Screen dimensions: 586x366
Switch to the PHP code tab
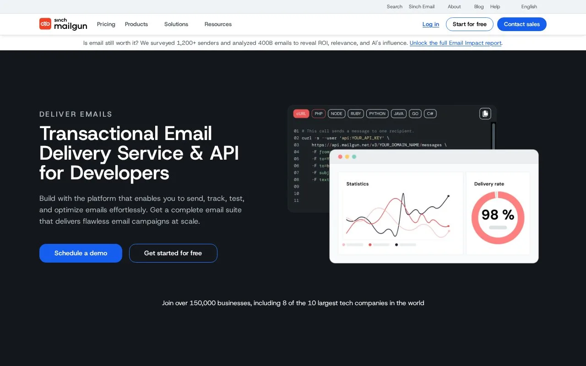[x=319, y=113]
